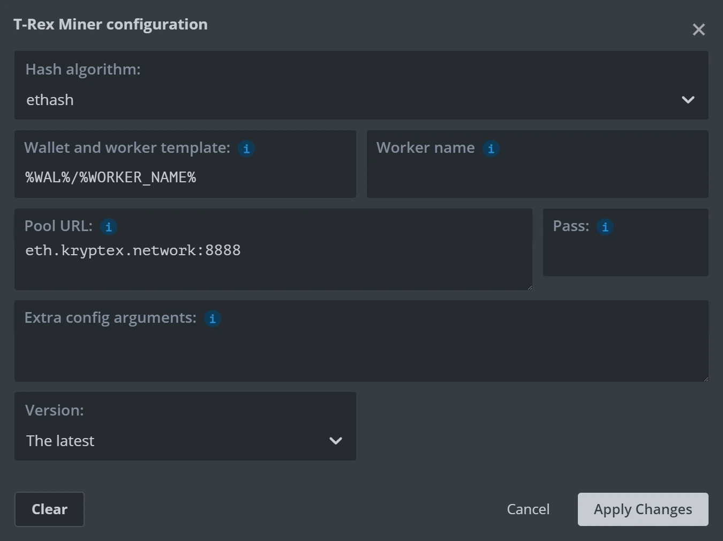Click the info icon next to Pass
This screenshot has height=541, width=723.
point(605,227)
